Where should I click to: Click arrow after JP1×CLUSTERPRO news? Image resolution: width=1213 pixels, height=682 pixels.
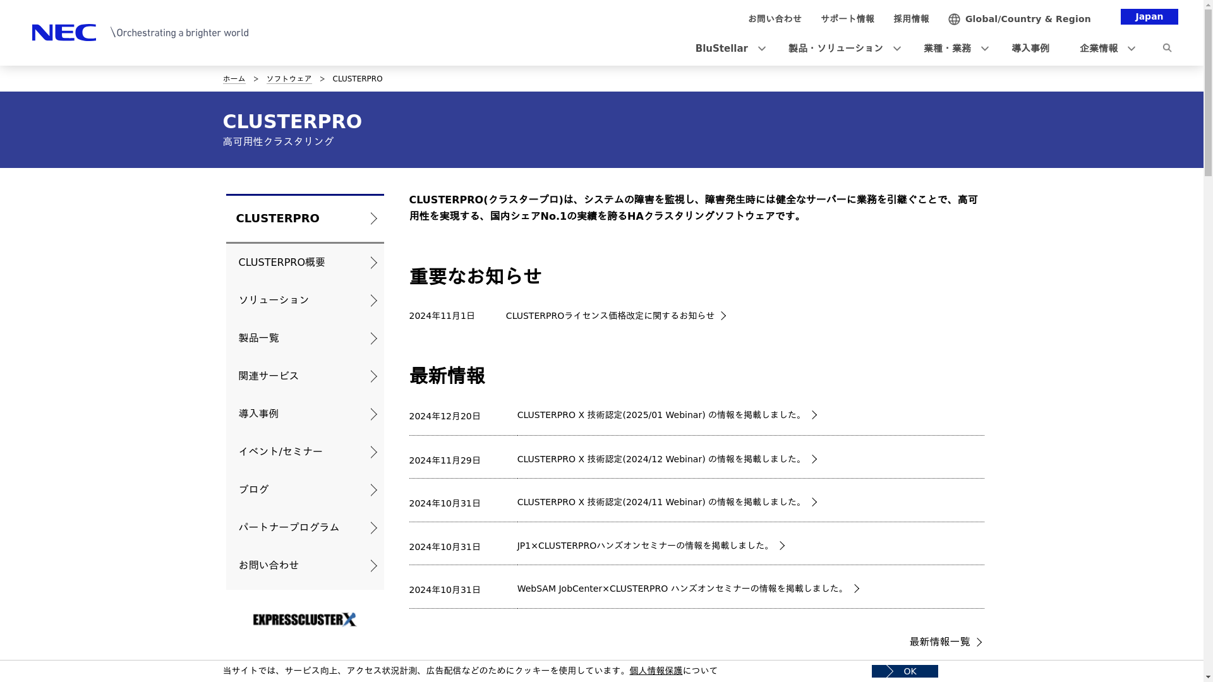point(782,546)
